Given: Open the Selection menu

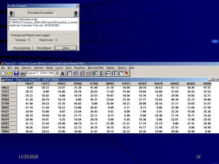Looking at the screenshot, I should coord(39,68).
